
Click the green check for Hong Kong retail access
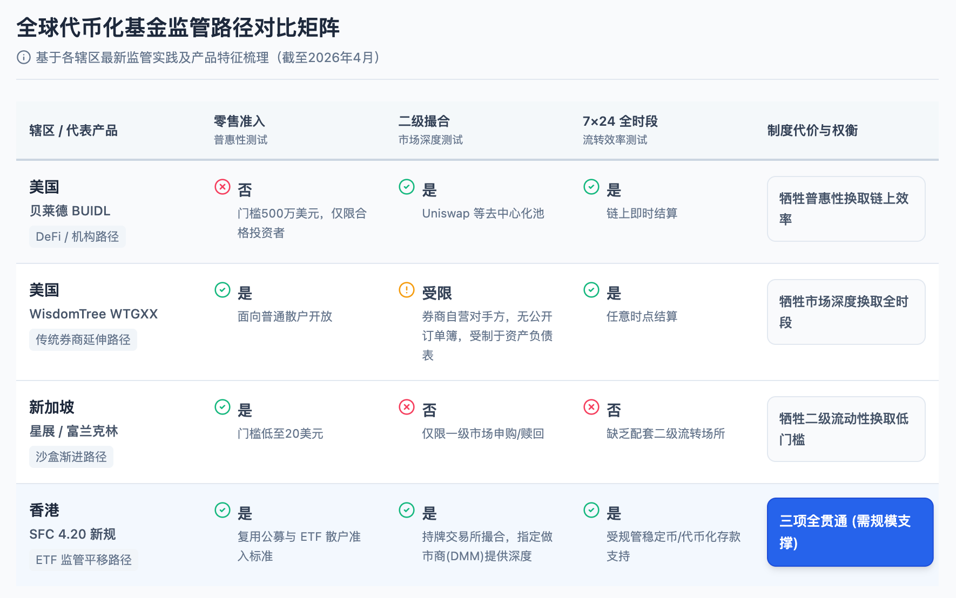[223, 510]
